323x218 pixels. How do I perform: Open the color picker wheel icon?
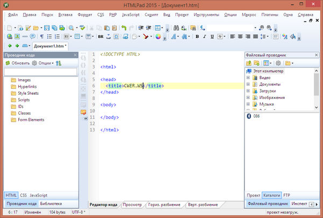(158, 37)
